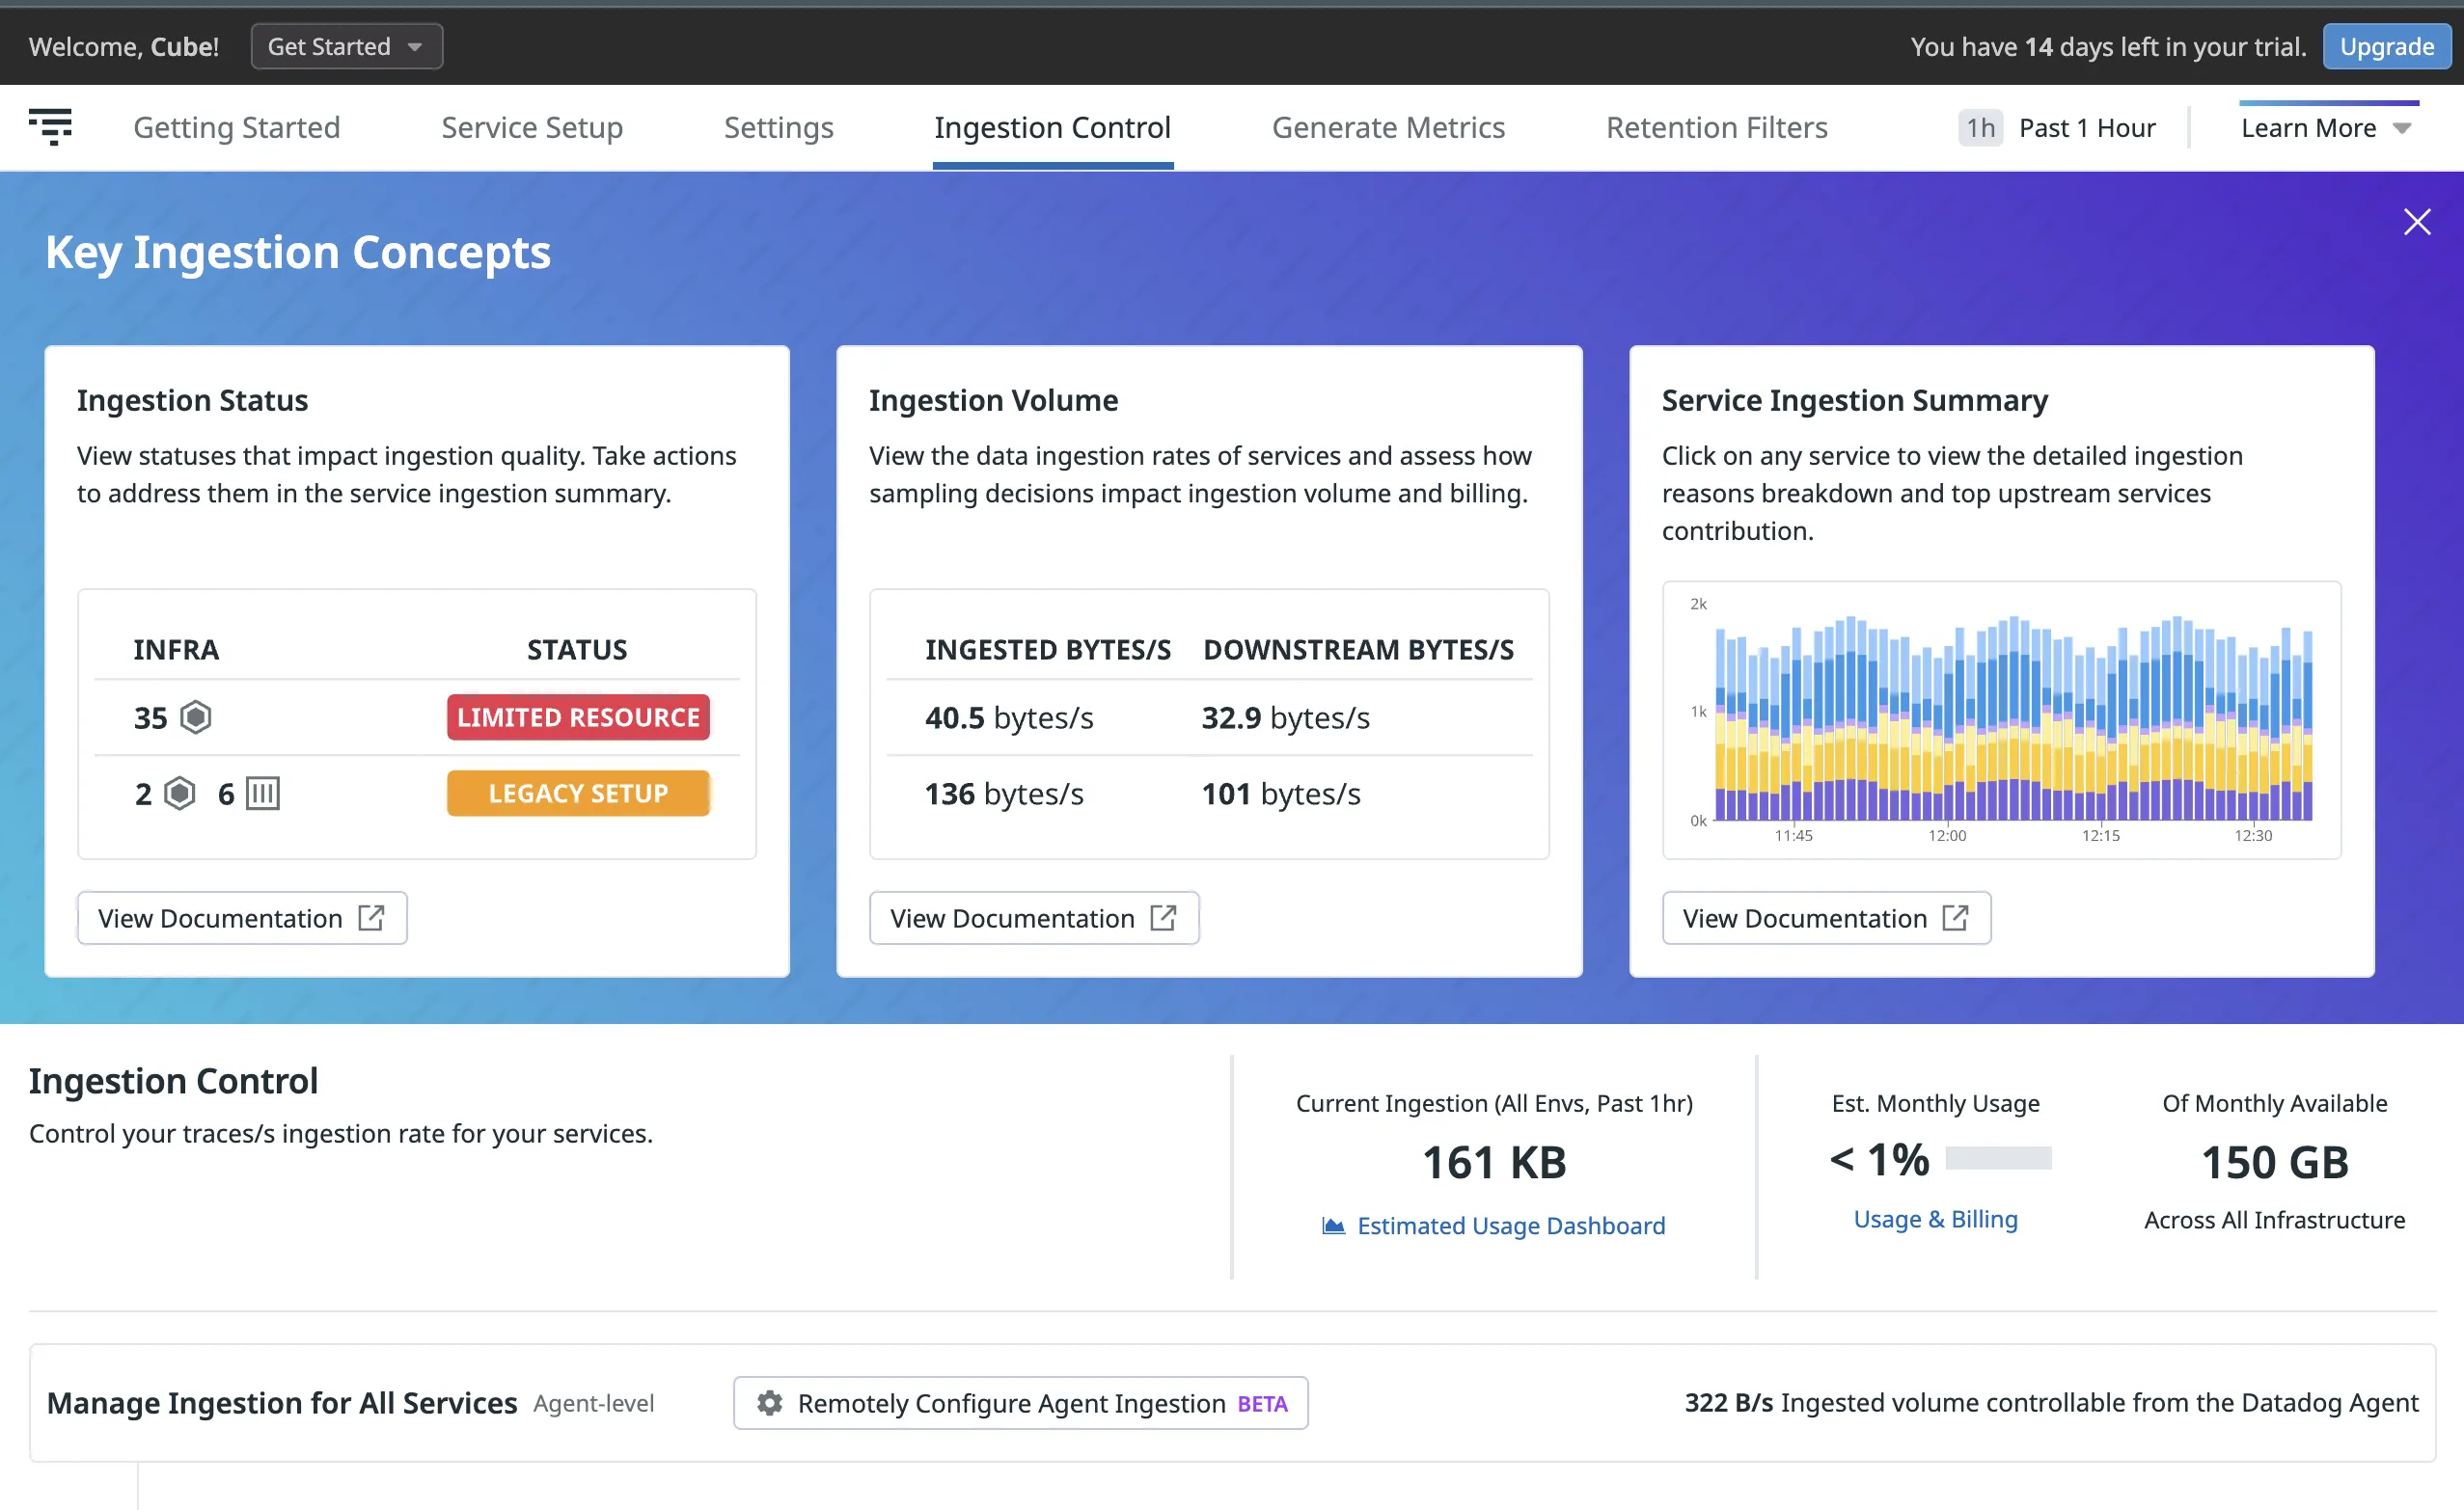Viewport: 2464px width, 1510px height.
Task: Click external-link icon in Service Ingestion Summary card
Action: tap(1955, 917)
